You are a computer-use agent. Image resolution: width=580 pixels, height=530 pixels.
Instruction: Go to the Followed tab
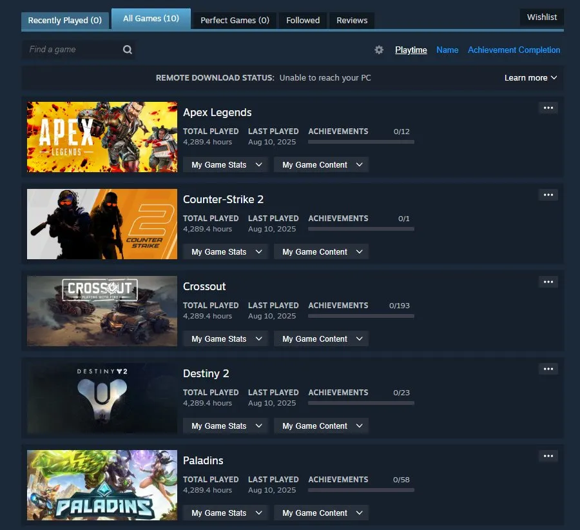click(303, 21)
